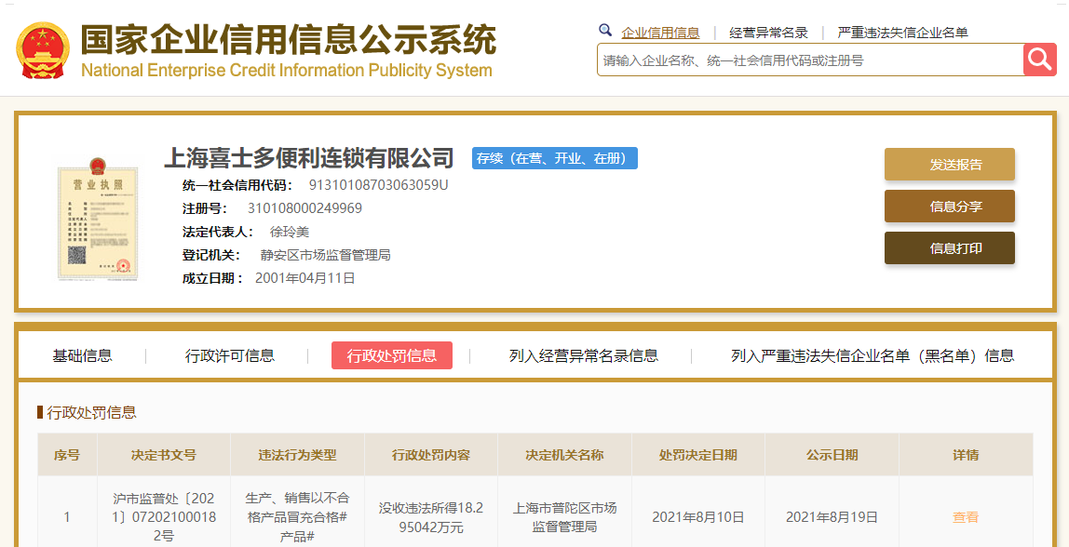
Task: Select the 严重违法失信企业名单 search category
Action: (x=902, y=33)
